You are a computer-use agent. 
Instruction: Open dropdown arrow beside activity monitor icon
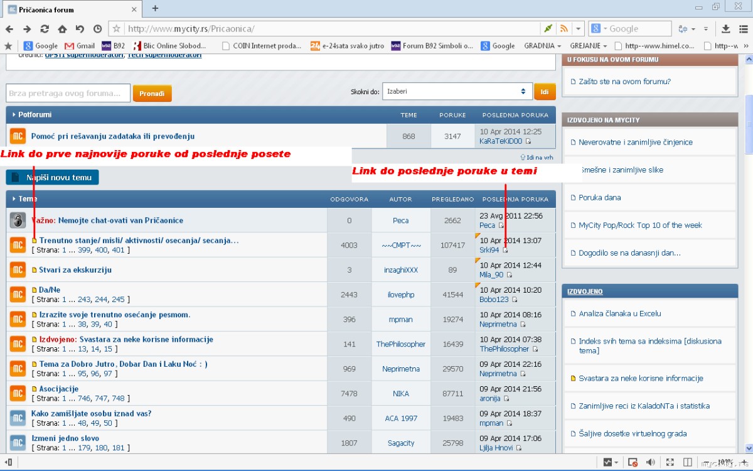point(617,463)
